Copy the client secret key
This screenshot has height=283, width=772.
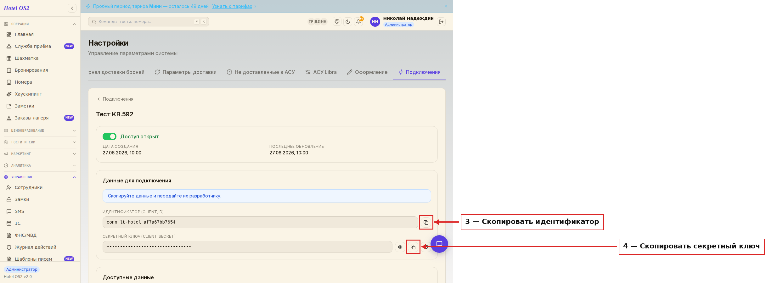point(413,247)
